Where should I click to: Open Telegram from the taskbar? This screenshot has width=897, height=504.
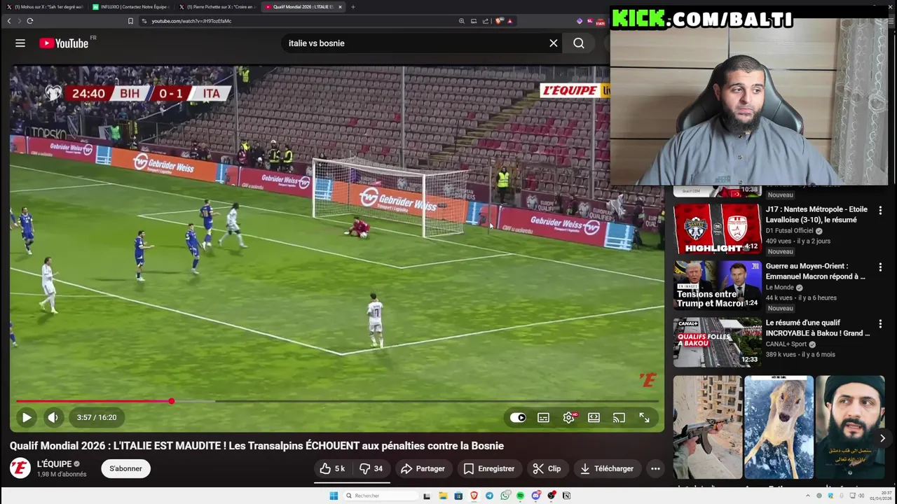tap(489, 496)
